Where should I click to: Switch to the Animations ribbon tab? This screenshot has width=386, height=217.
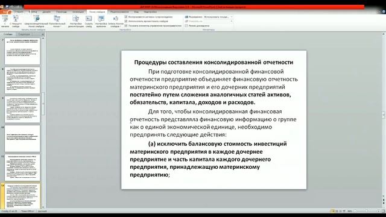(78, 12)
